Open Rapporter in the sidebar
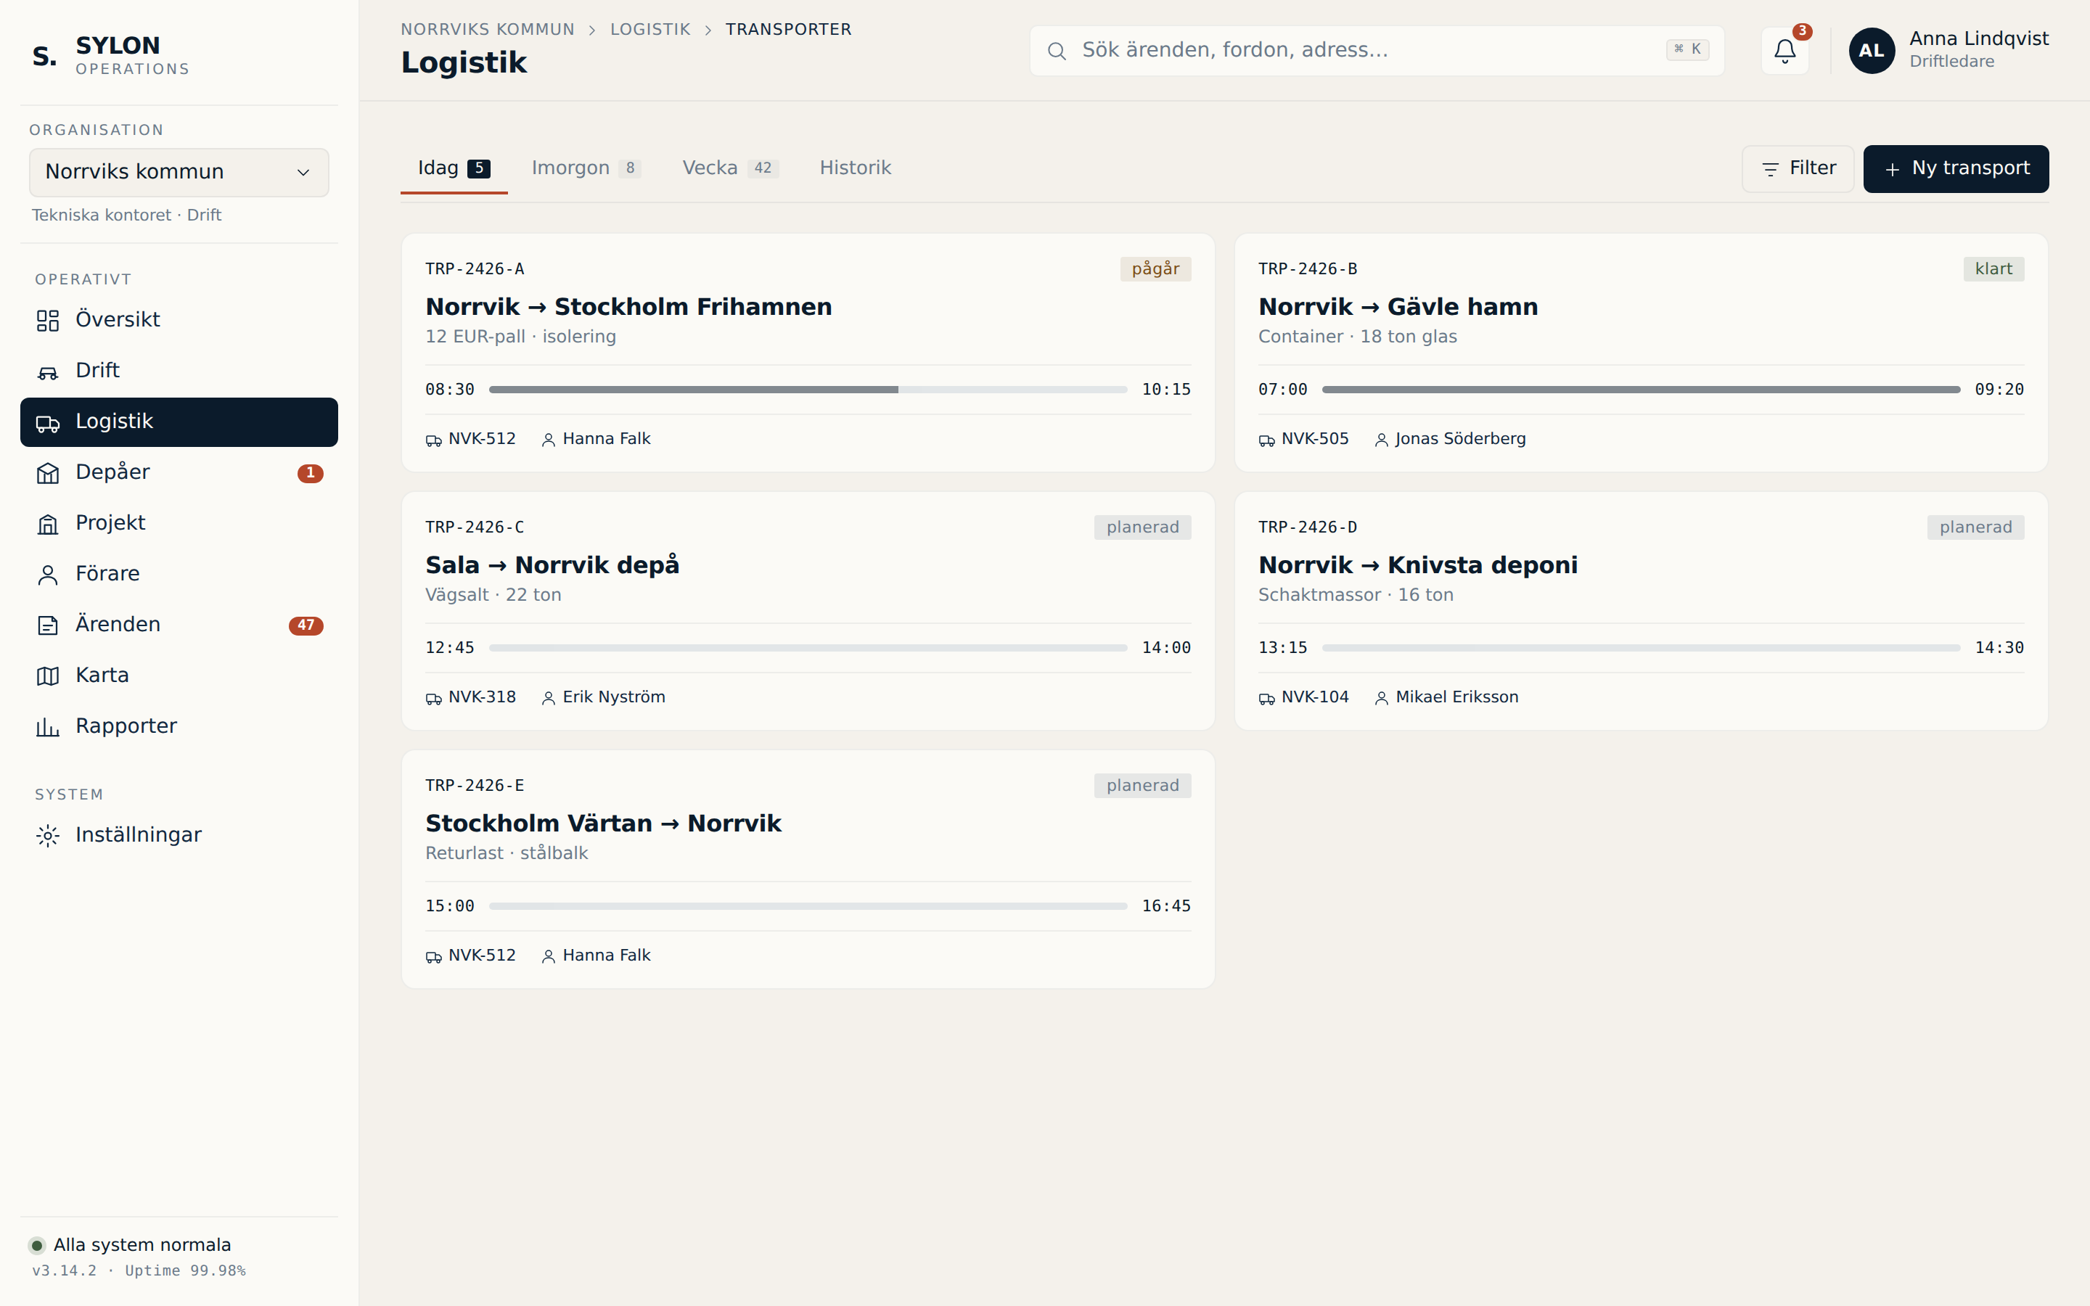This screenshot has height=1306, width=2090. (179, 727)
